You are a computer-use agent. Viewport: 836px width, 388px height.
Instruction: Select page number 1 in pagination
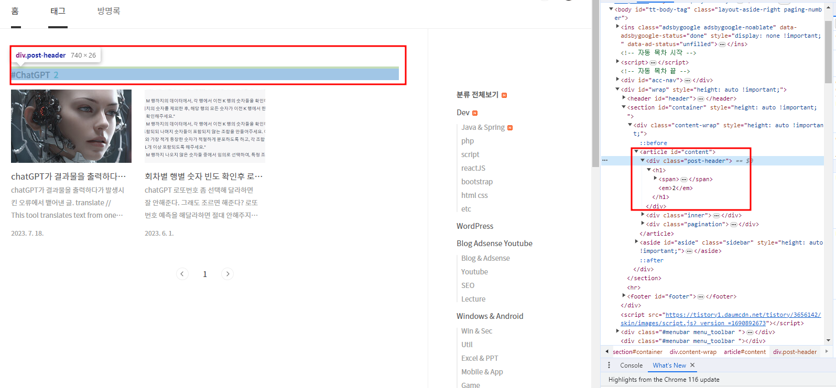point(205,274)
